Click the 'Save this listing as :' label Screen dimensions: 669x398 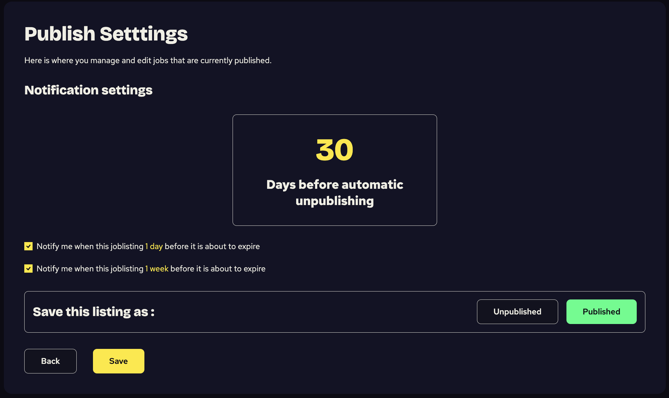94,312
